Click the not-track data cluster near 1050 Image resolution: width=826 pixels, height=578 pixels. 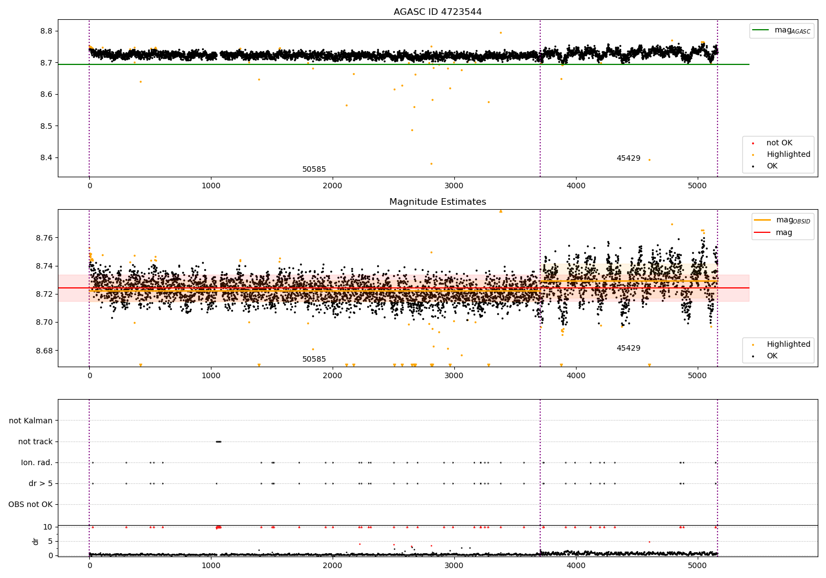219,441
